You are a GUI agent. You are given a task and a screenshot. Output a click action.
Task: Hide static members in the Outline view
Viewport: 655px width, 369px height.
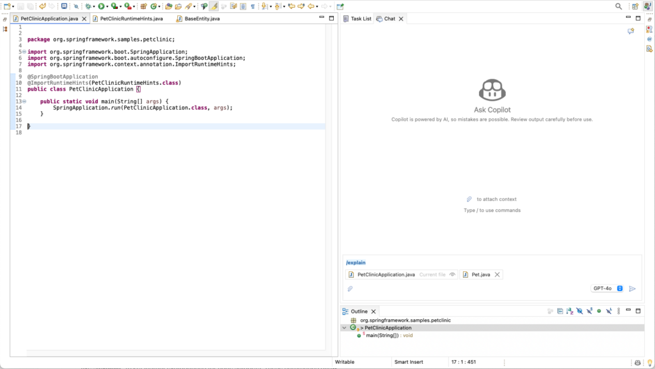click(589, 311)
